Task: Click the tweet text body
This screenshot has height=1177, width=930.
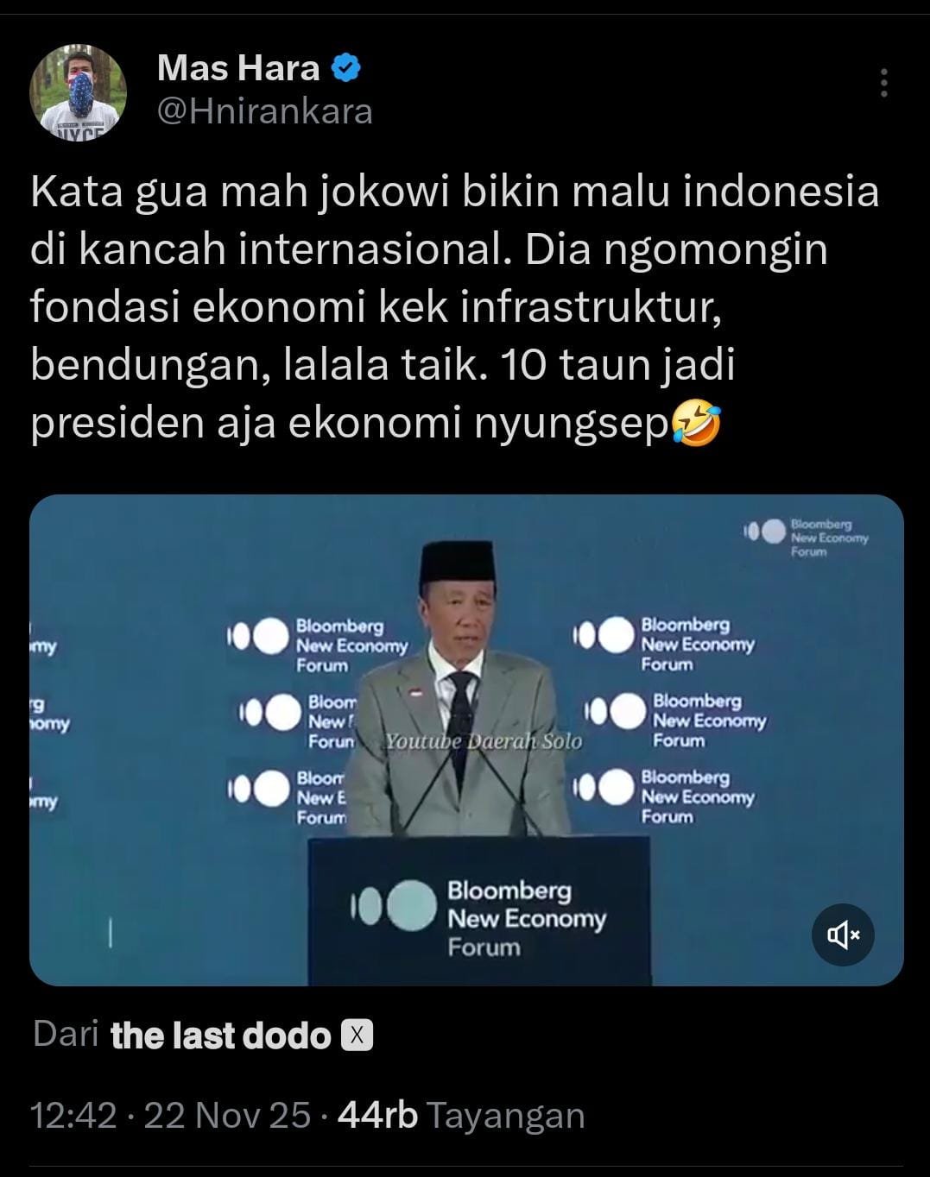Action: click(455, 307)
